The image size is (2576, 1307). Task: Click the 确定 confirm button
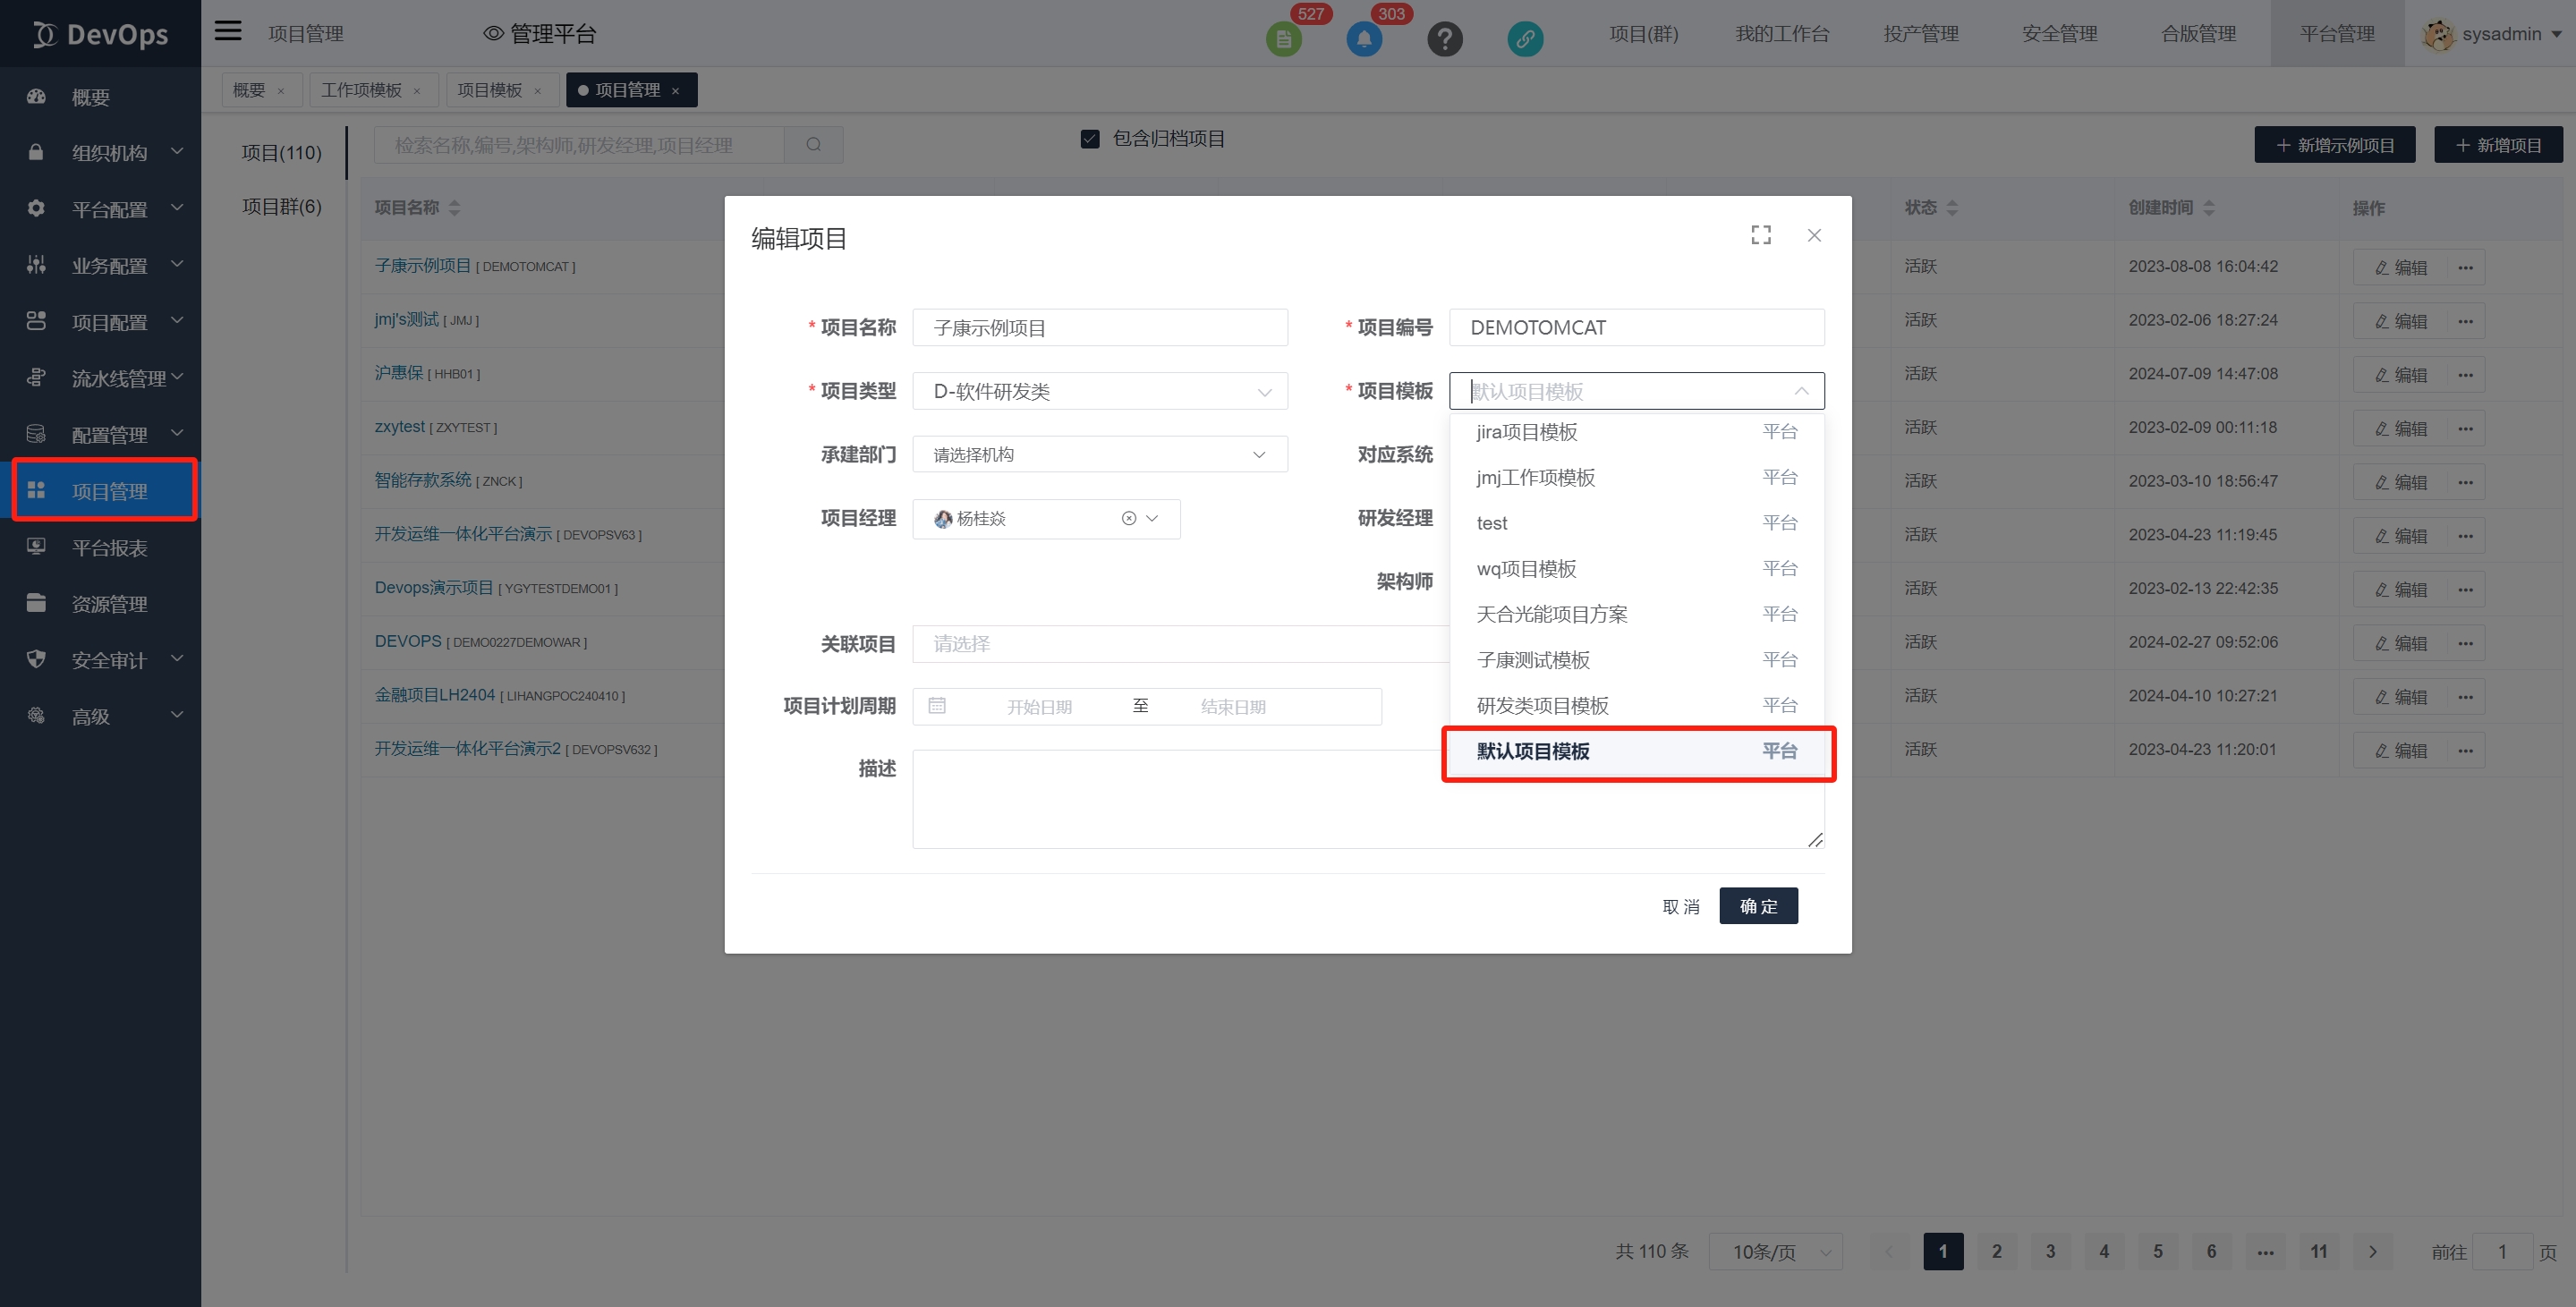pyautogui.click(x=1758, y=906)
